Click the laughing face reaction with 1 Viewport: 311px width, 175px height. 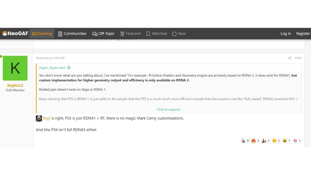[287, 141]
